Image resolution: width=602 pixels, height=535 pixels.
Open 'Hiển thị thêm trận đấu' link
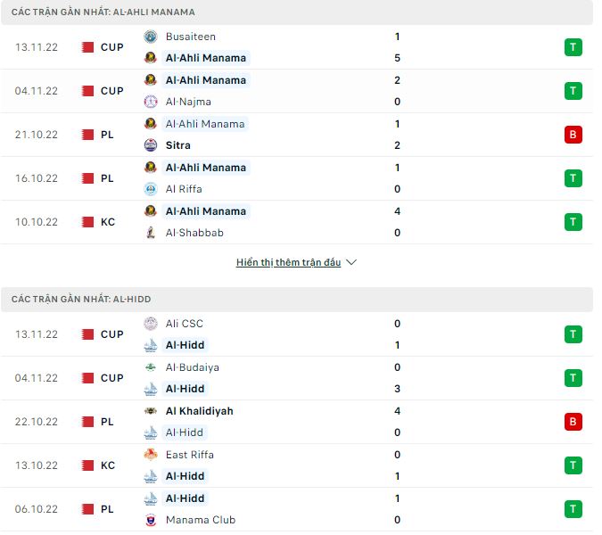pos(289,263)
